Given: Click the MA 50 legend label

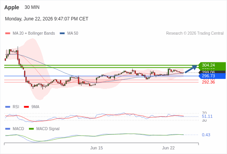Looking at the screenshot, I should click(x=73, y=33).
